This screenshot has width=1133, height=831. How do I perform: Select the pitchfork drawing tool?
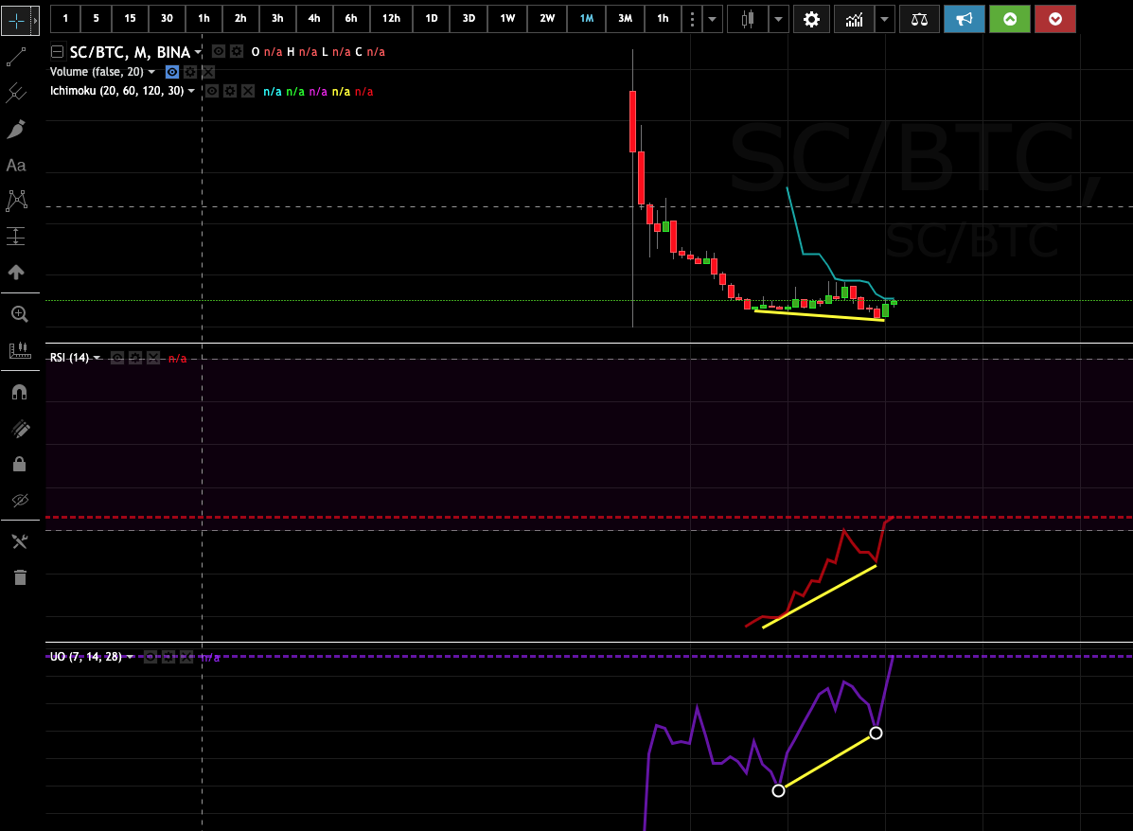pyautogui.click(x=16, y=93)
